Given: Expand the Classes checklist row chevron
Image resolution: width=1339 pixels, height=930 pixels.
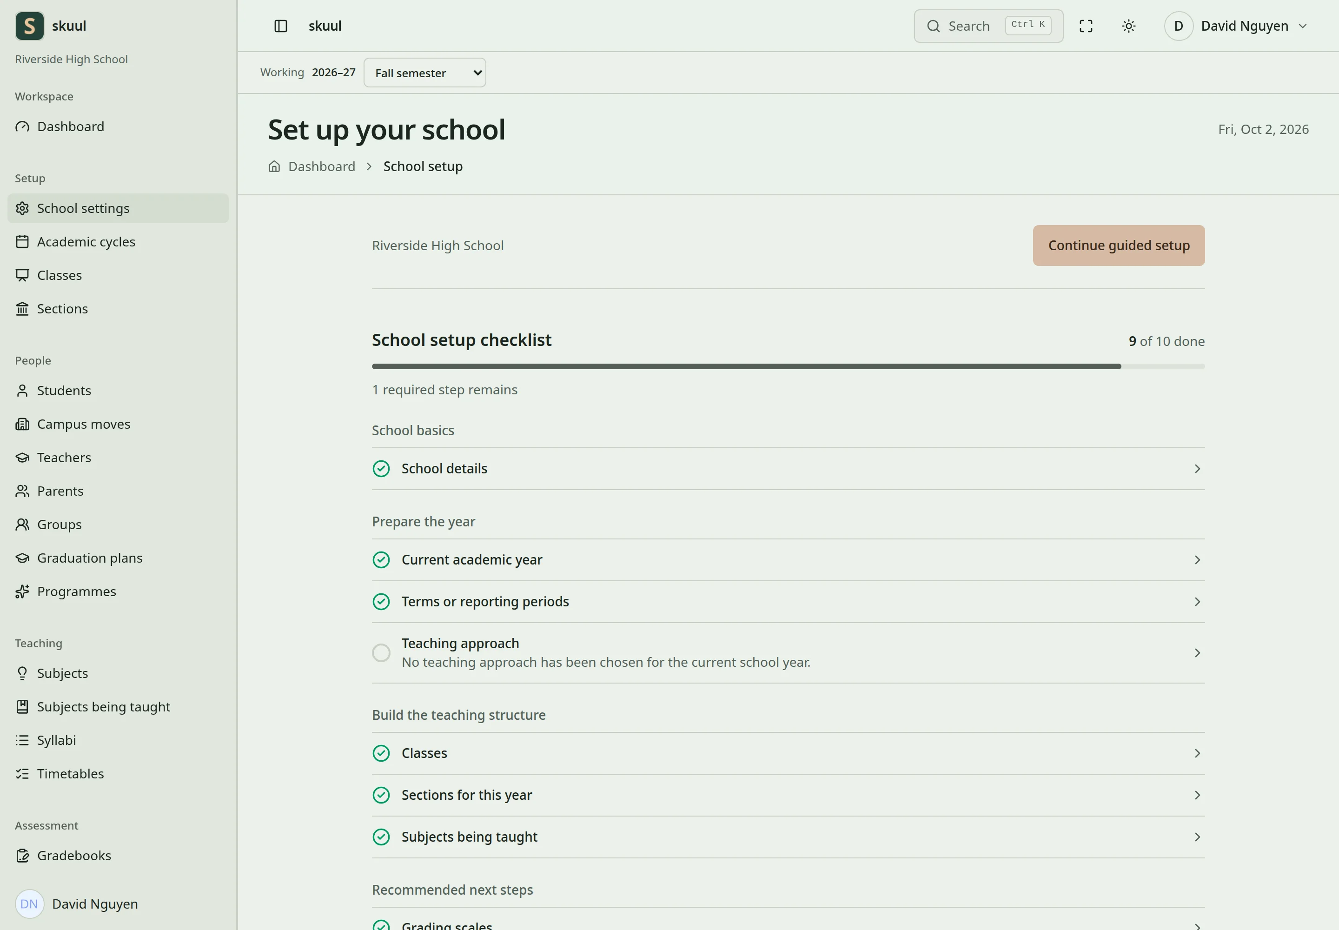Looking at the screenshot, I should tap(1197, 753).
